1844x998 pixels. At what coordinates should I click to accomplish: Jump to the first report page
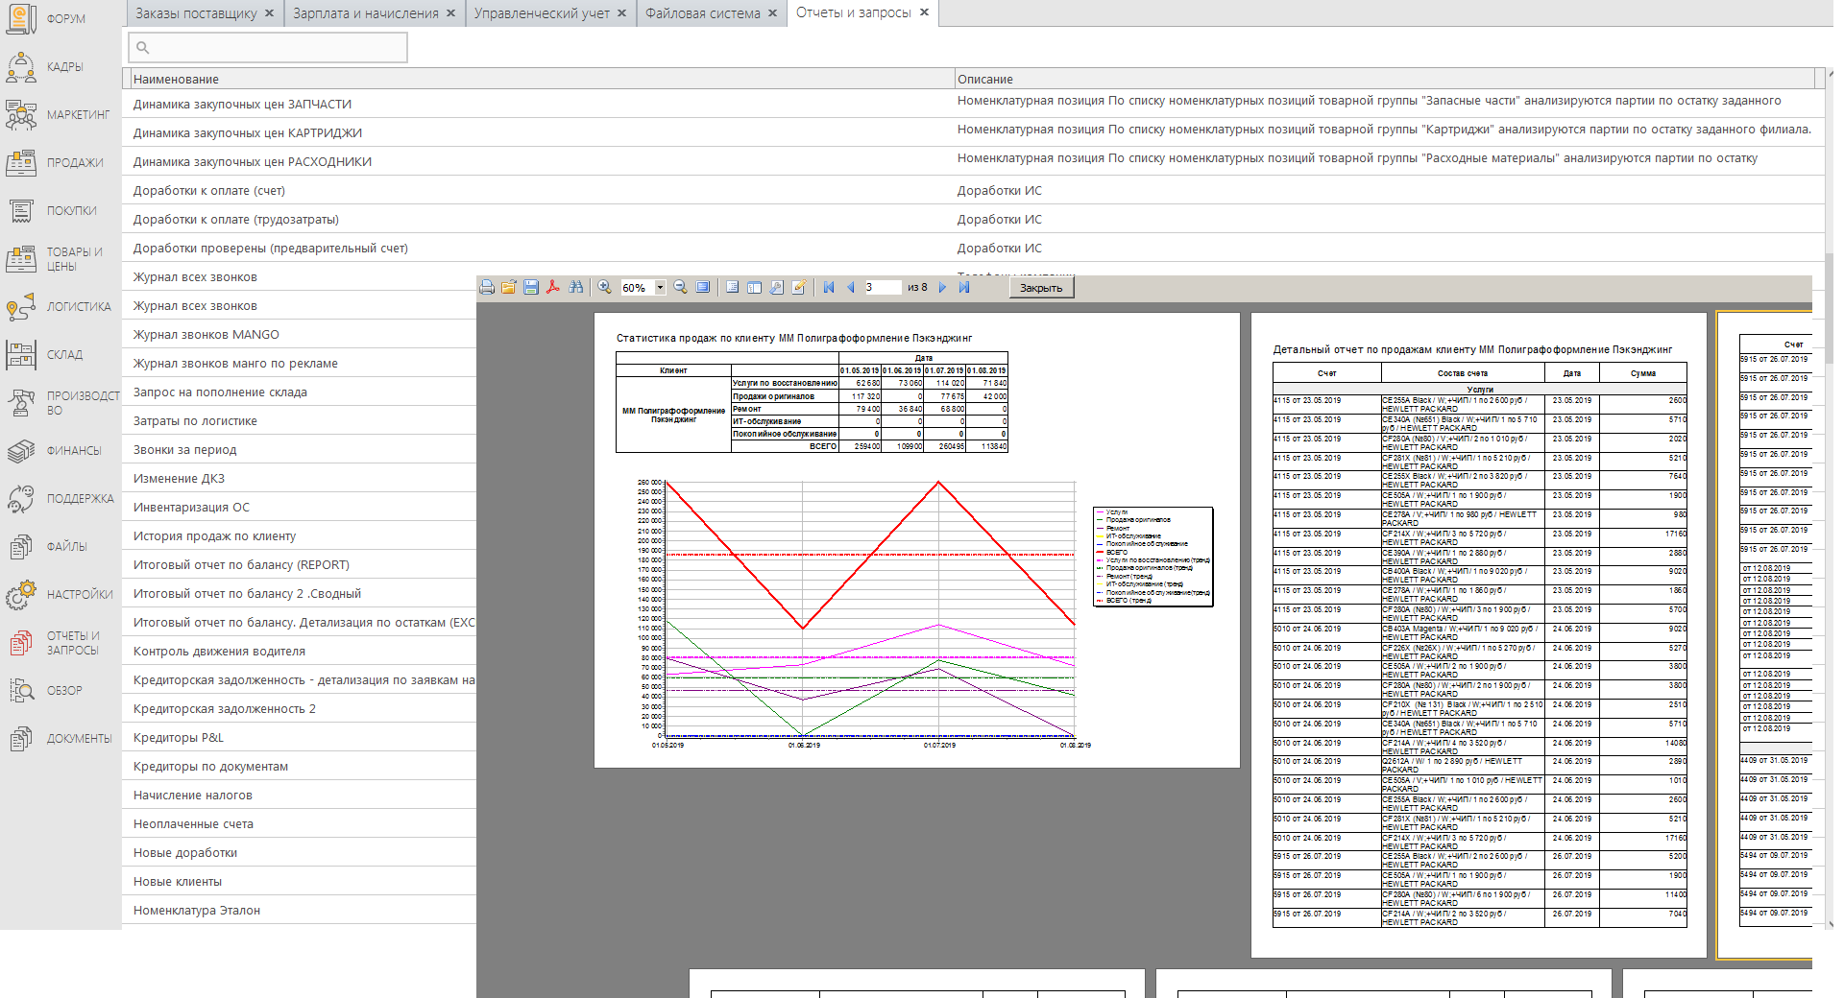pos(829,287)
